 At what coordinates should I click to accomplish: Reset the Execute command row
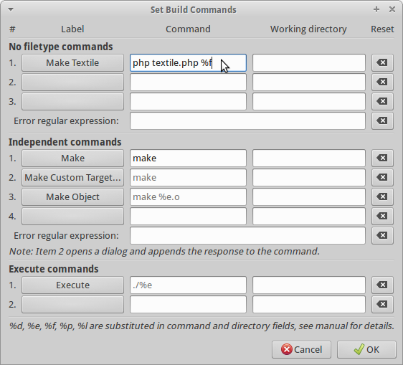click(x=382, y=285)
